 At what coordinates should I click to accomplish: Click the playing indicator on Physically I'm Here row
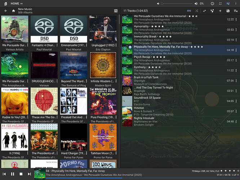pos(130,47)
